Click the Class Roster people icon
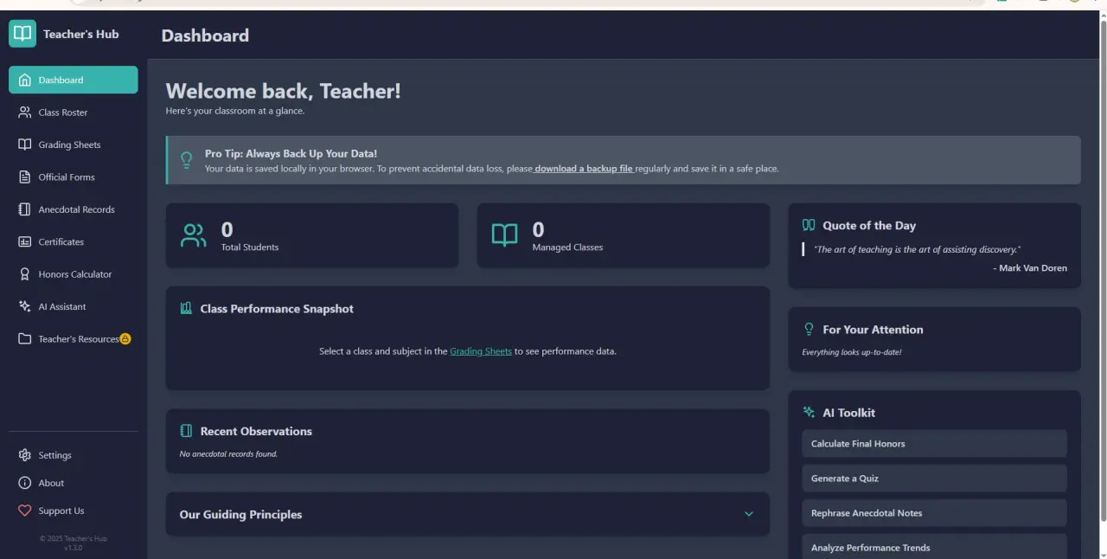 pos(25,112)
